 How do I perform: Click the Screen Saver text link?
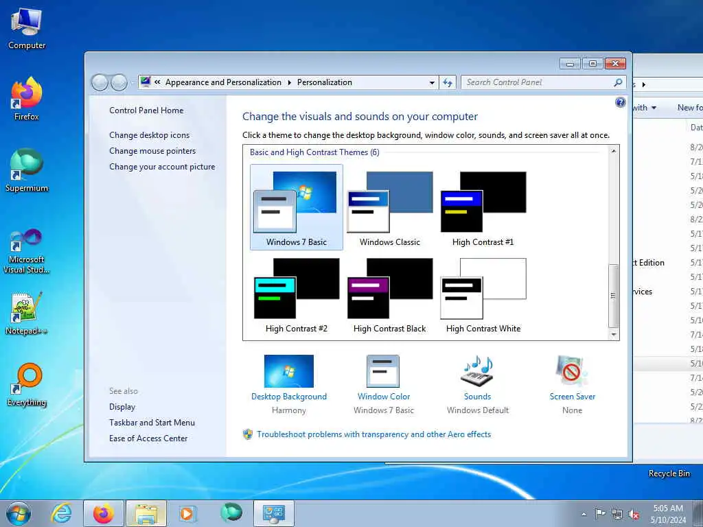(x=572, y=397)
